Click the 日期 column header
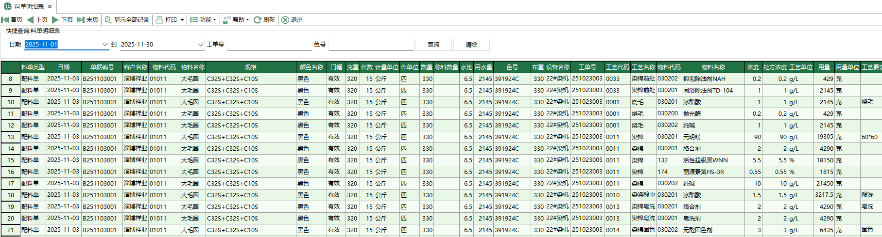882x237 pixels. point(64,67)
